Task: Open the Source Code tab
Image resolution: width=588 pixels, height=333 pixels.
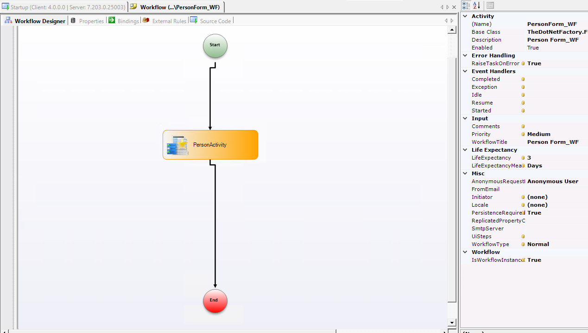Action: (211, 21)
